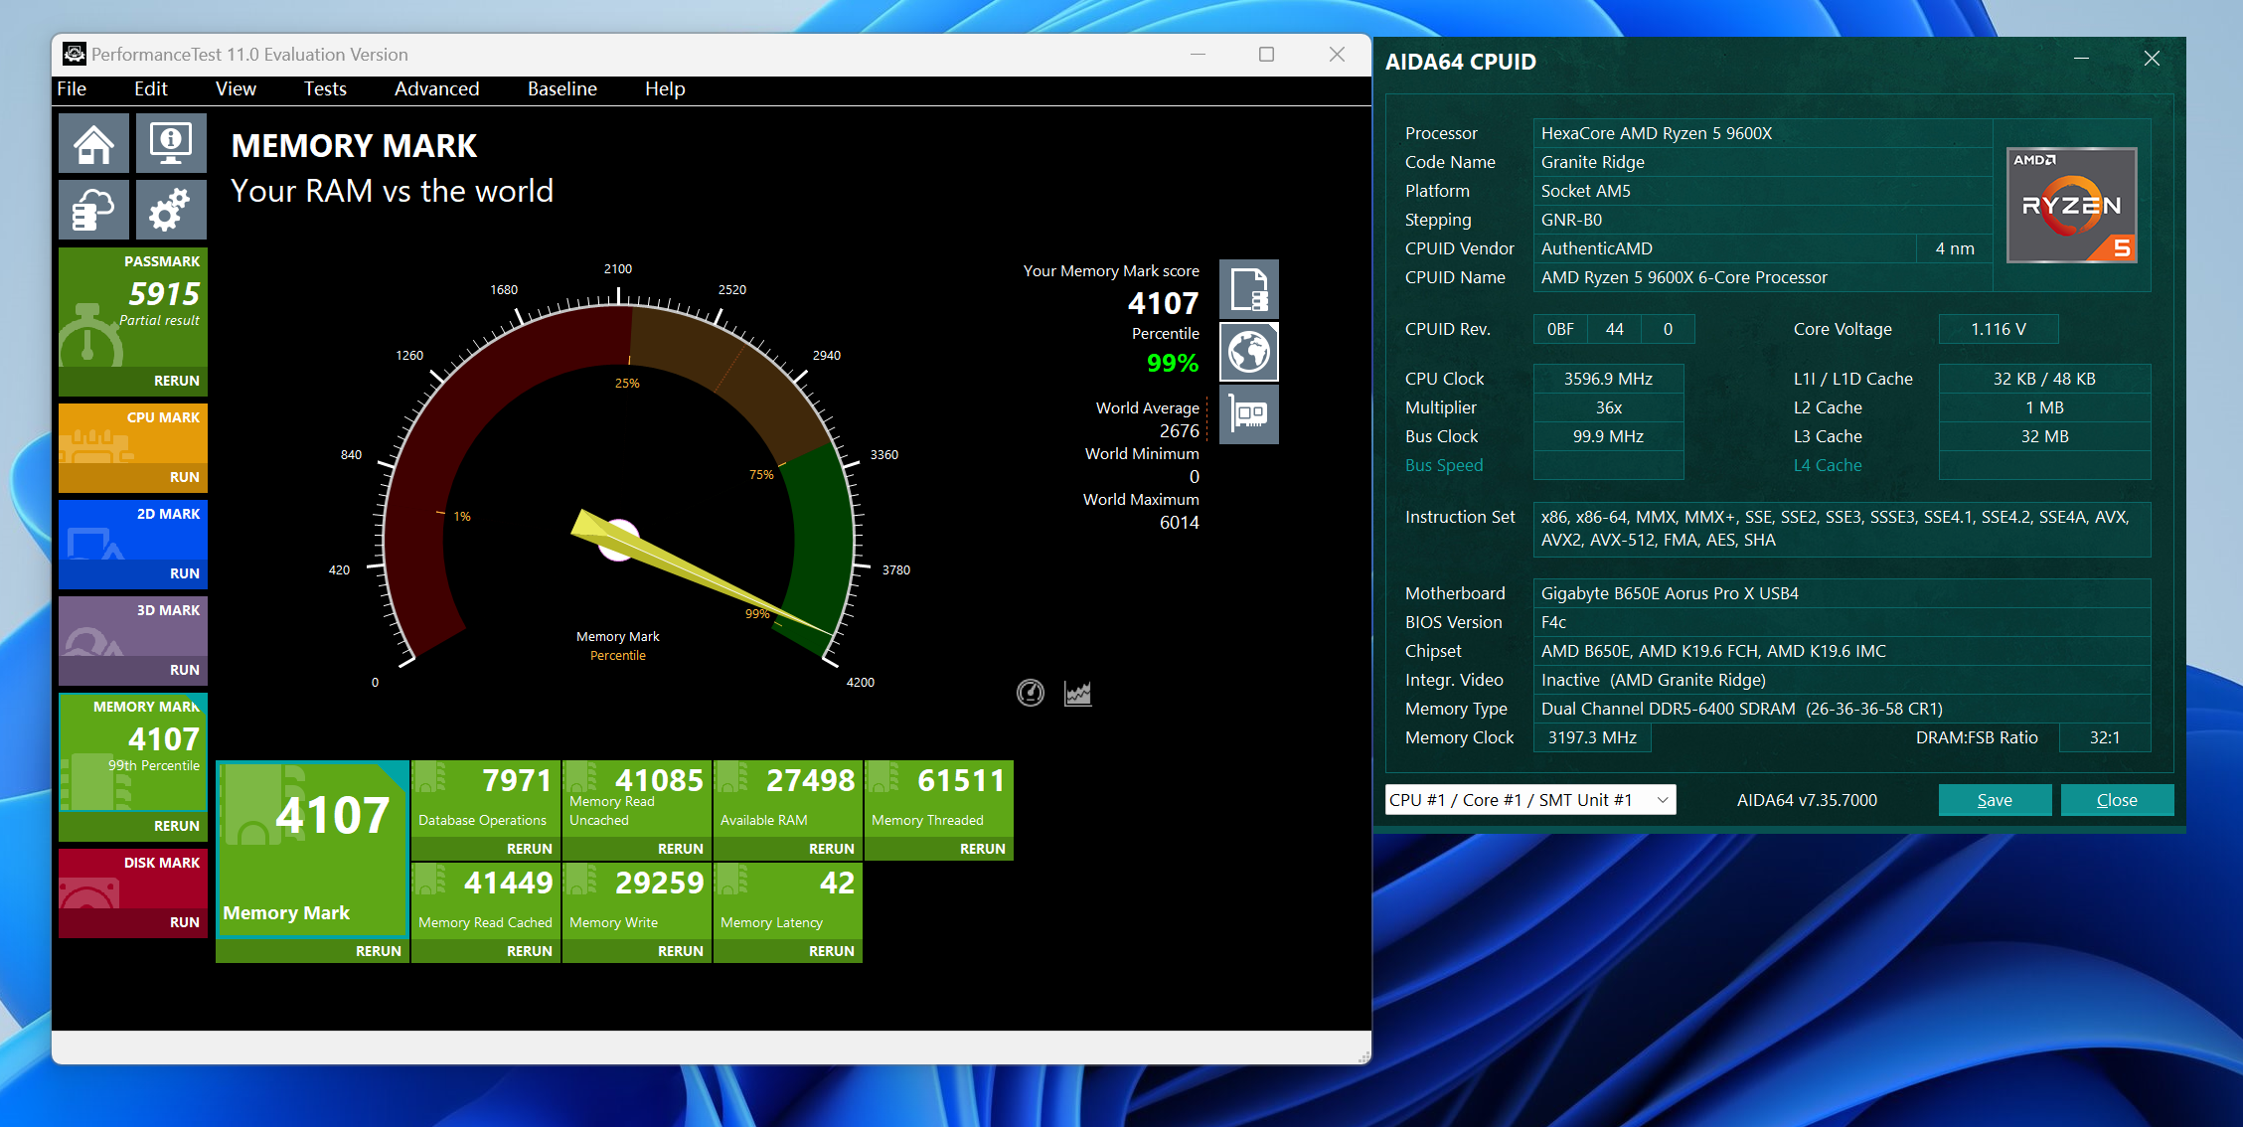Click Close in AIDA64 CPUID
2243x1127 pixels.
[2117, 800]
